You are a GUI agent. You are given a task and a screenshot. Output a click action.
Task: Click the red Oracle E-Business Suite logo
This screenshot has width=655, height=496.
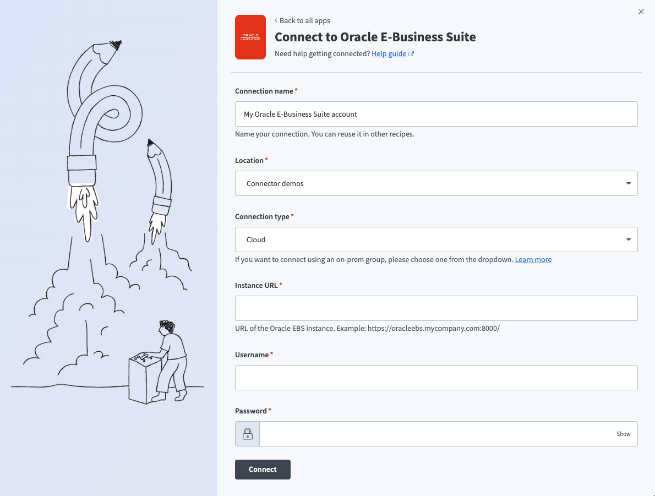click(x=250, y=37)
